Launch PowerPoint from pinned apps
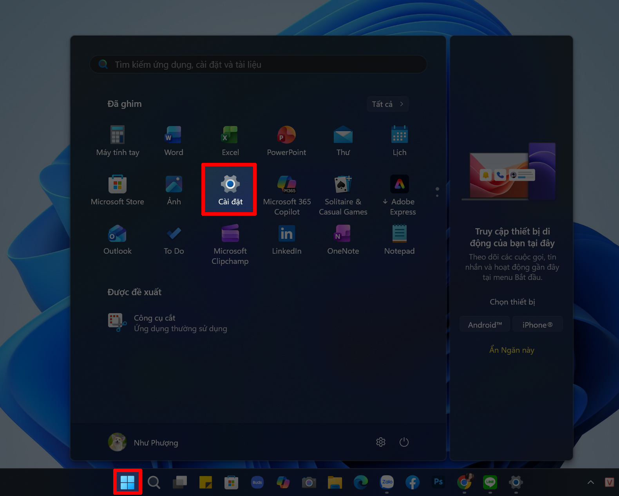Viewport: 619px width, 496px height. pyautogui.click(x=286, y=141)
